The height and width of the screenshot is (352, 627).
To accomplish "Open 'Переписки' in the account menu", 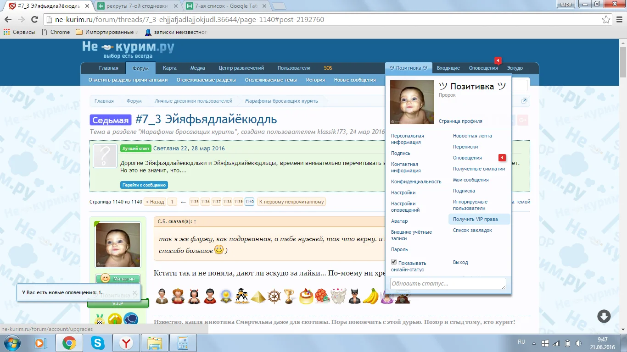I will [465, 147].
